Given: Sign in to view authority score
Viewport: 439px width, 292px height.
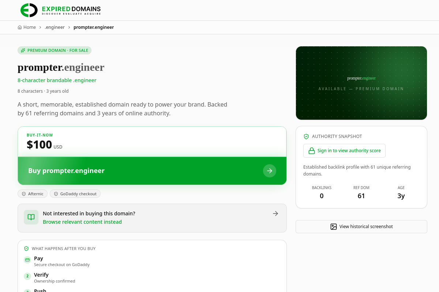Looking at the screenshot, I should click(344, 151).
